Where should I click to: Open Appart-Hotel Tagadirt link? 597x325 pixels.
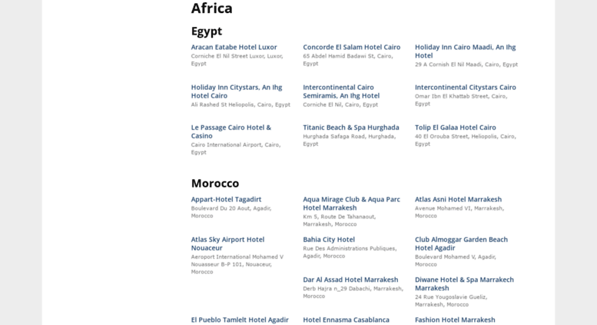(226, 200)
